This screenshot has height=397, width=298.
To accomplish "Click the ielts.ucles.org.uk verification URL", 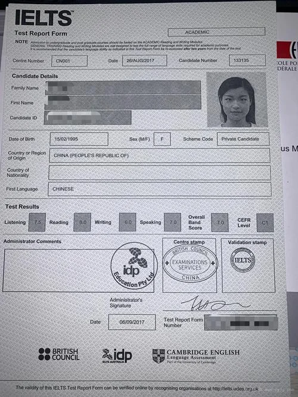I will point(235,389).
